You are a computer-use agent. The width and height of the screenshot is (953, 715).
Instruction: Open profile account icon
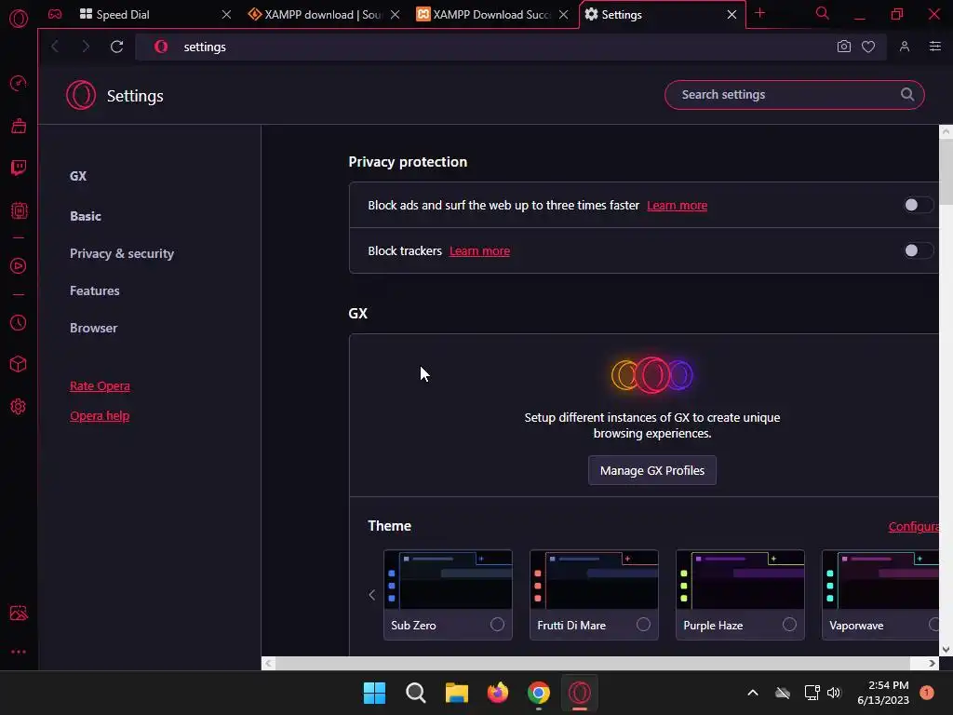pyautogui.click(x=905, y=47)
